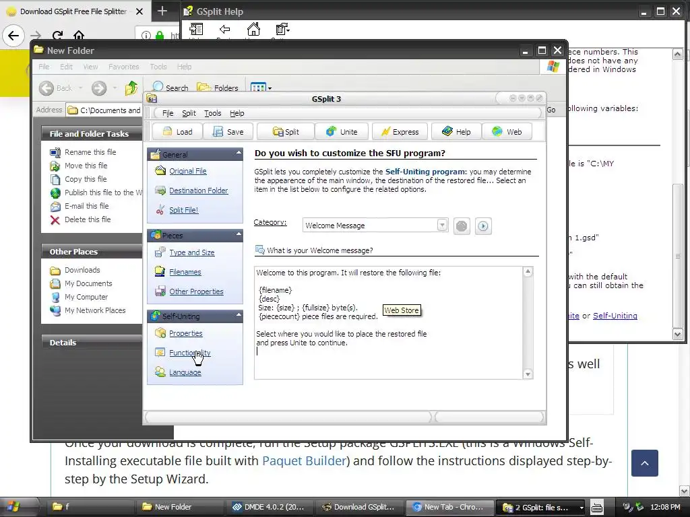Click the Help toolbar button in GSplit
Image resolution: width=690 pixels, height=517 pixels.
[456, 132]
